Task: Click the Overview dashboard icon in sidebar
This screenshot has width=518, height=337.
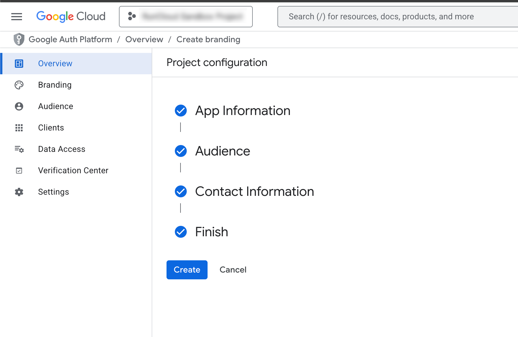Action: (19, 64)
